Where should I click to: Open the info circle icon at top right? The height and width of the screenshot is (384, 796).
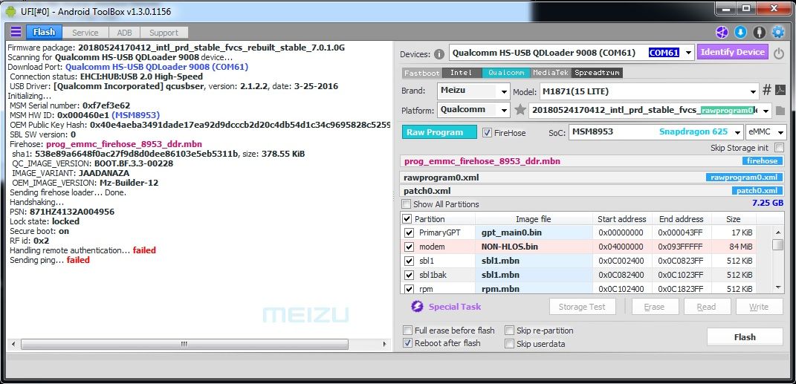point(760,33)
